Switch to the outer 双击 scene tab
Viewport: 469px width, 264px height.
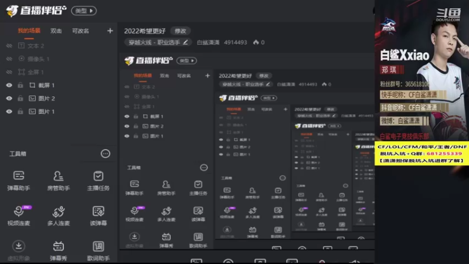click(56, 31)
